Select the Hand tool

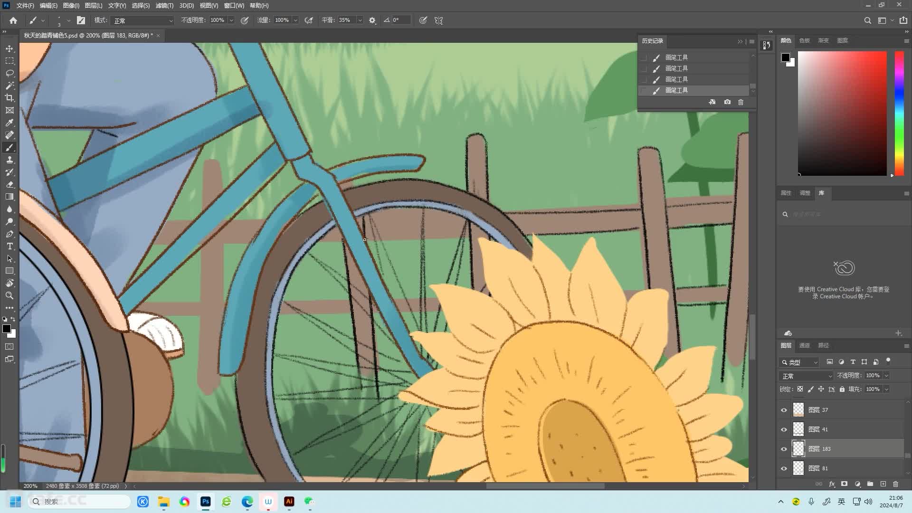(x=9, y=283)
